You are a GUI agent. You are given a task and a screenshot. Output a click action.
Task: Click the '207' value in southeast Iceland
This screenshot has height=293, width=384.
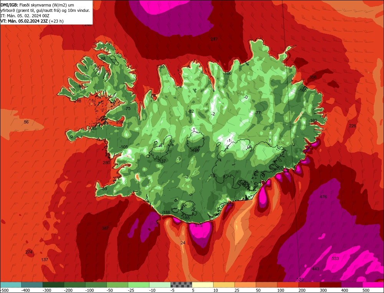tap(280, 168)
